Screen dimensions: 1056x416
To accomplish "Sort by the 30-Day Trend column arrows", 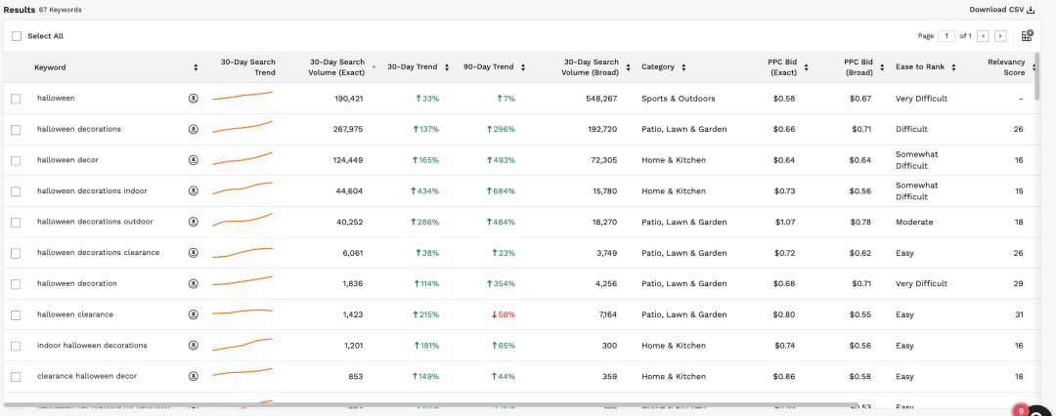I will (447, 67).
